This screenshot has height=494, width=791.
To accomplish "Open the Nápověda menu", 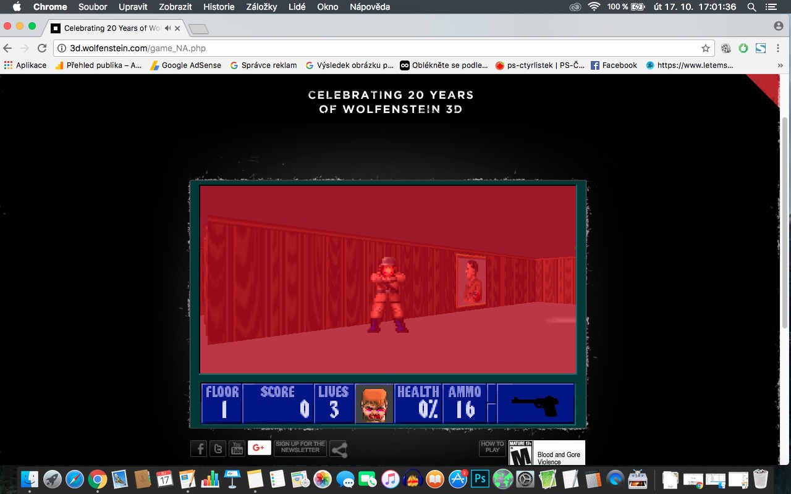I will pos(370,7).
